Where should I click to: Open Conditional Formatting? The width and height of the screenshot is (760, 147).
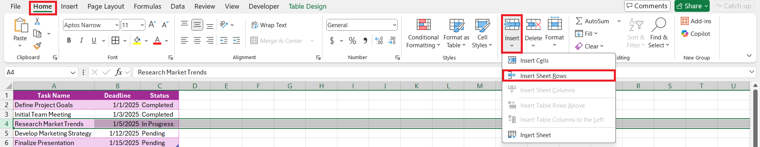(x=423, y=33)
